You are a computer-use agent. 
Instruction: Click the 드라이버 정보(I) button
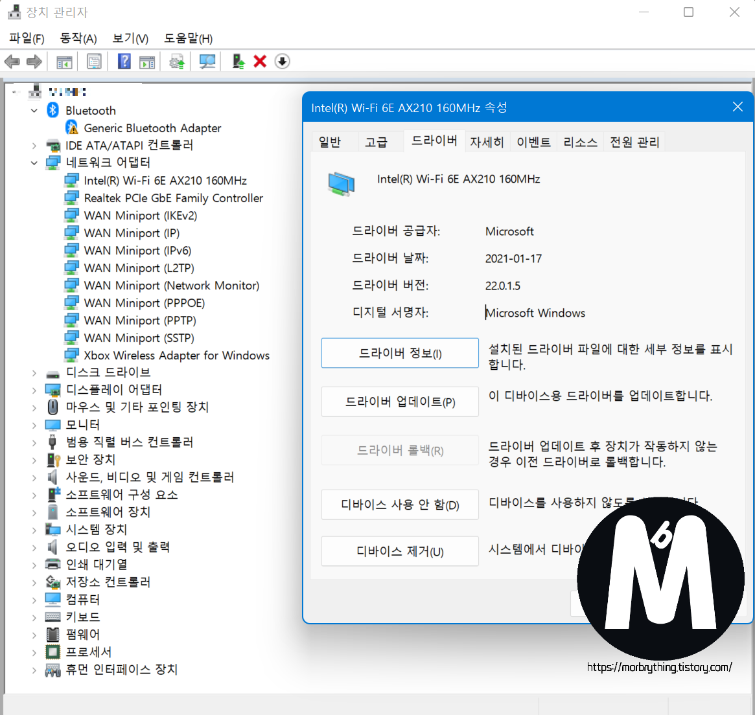pyautogui.click(x=400, y=353)
